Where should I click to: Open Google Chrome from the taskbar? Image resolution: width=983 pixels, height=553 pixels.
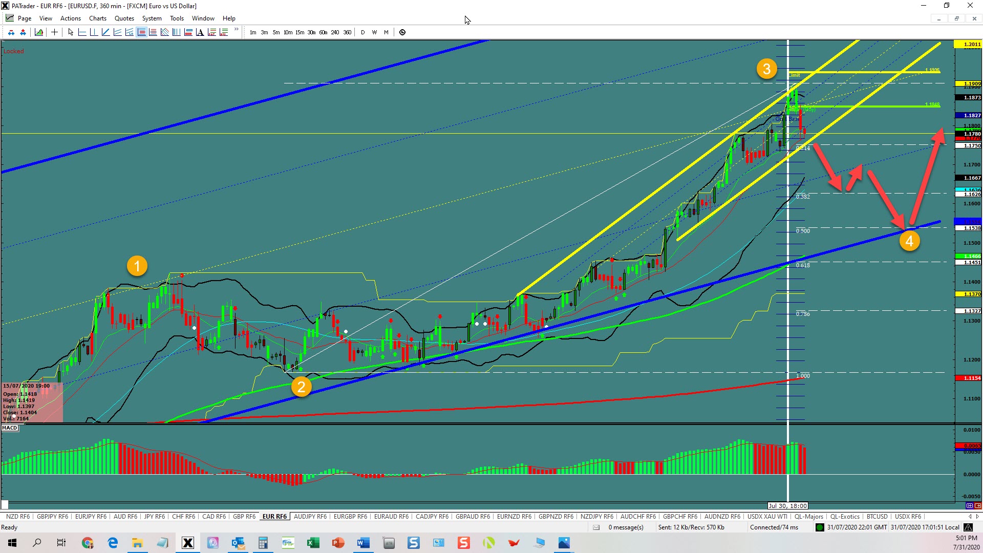point(88,543)
